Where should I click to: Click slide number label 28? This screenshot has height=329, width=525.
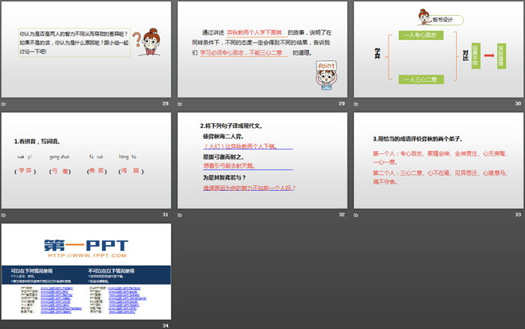(166, 104)
